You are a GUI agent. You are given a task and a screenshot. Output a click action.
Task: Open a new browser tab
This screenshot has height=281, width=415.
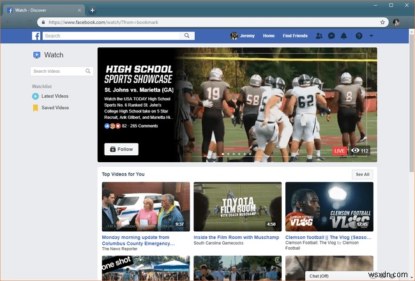click(x=92, y=10)
